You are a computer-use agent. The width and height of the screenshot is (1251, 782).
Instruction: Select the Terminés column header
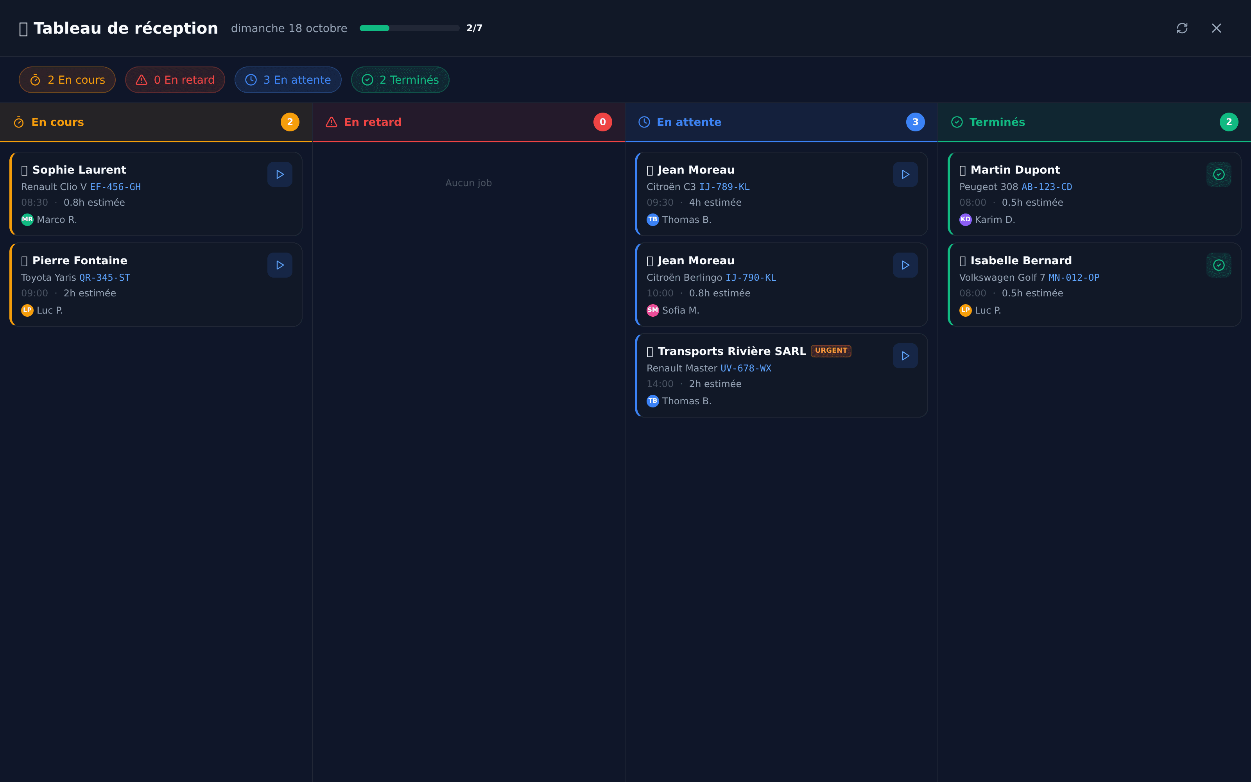(1094, 122)
